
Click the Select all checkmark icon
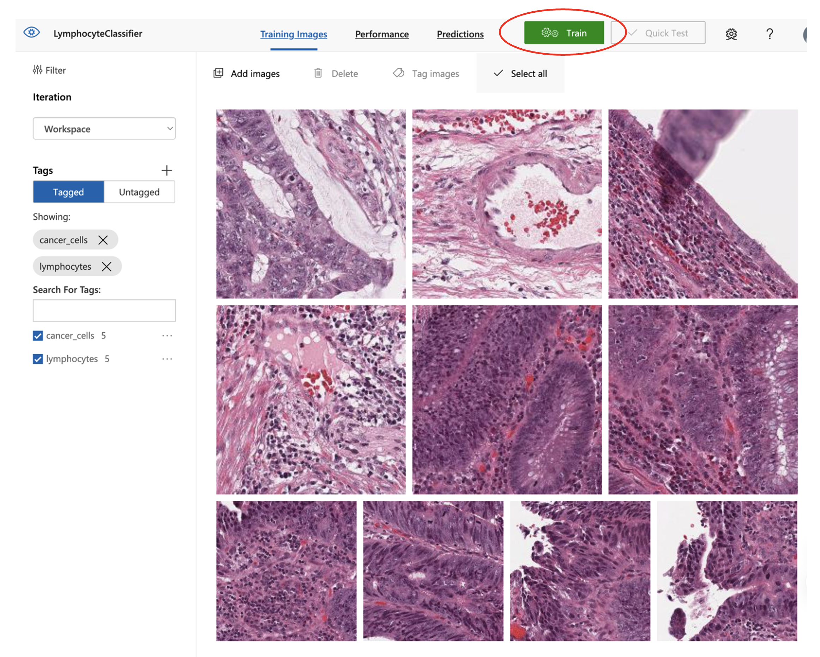click(x=498, y=73)
